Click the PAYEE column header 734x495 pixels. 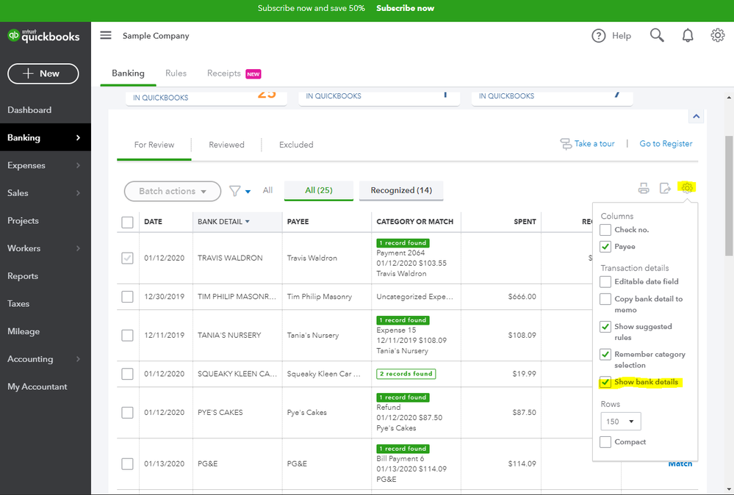pos(298,222)
